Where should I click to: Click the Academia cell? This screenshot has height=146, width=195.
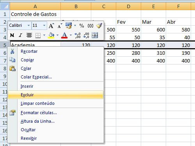35,44
